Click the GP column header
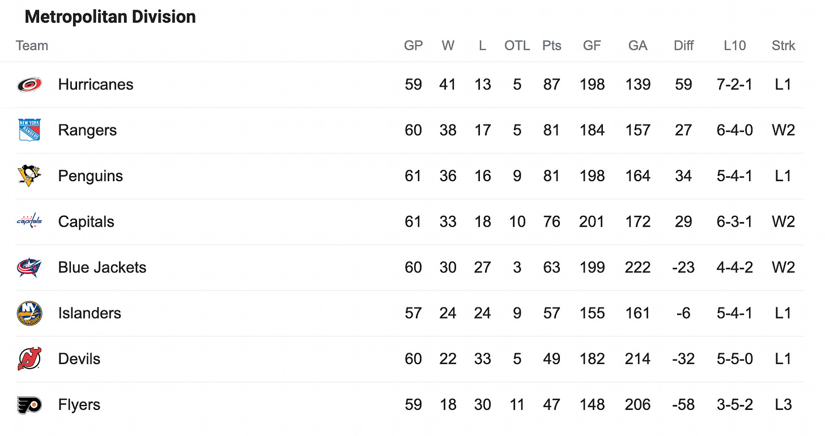The width and height of the screenshot is (825, 436). [413, 46]
